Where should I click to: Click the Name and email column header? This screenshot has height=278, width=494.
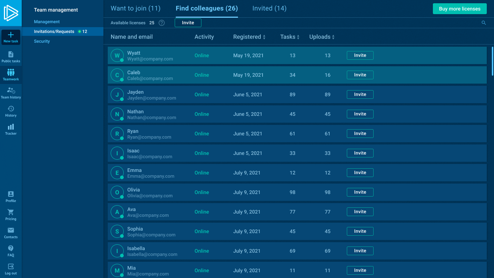[132, 37]
